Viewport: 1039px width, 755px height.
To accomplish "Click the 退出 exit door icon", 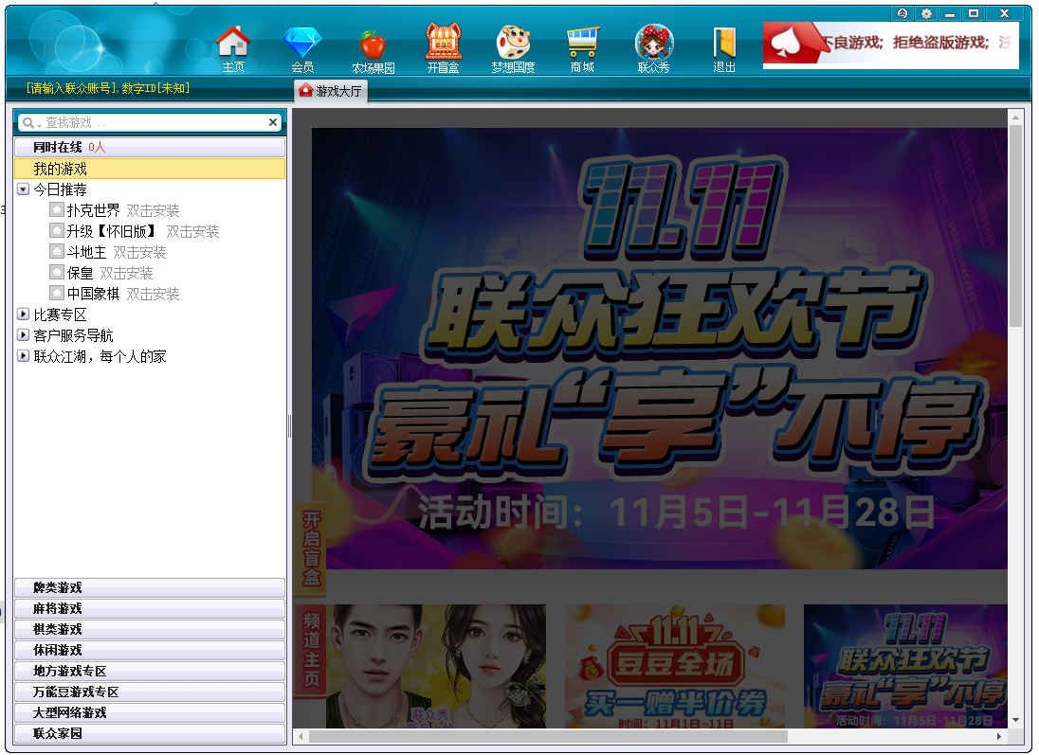I will point(724,48).
